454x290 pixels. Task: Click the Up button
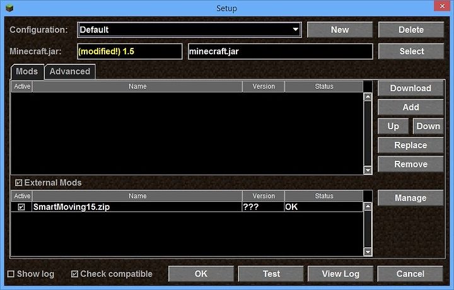(393, 126)
